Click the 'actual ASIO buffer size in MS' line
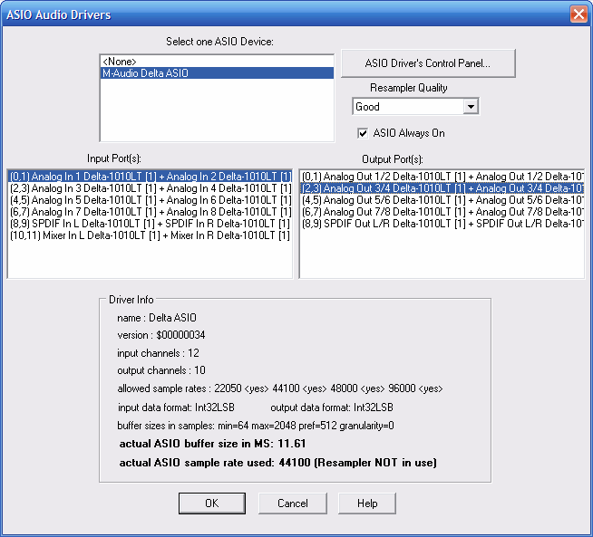Viewport: 593px width, 537px height. tap(212, 444)
